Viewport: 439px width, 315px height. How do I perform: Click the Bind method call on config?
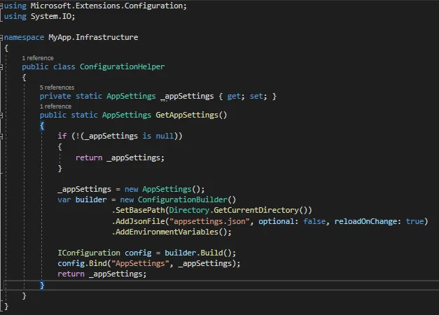[x=98, y=263]
